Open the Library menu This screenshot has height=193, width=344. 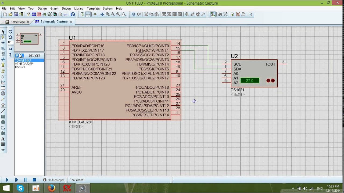pyautogui.click(x=79, y=9)
